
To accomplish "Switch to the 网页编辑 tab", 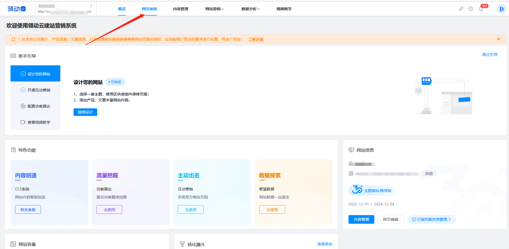I will [149, 9].
